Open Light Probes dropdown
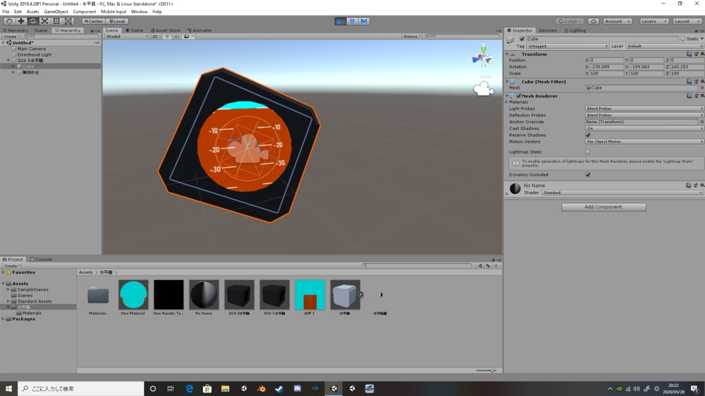 644,108
